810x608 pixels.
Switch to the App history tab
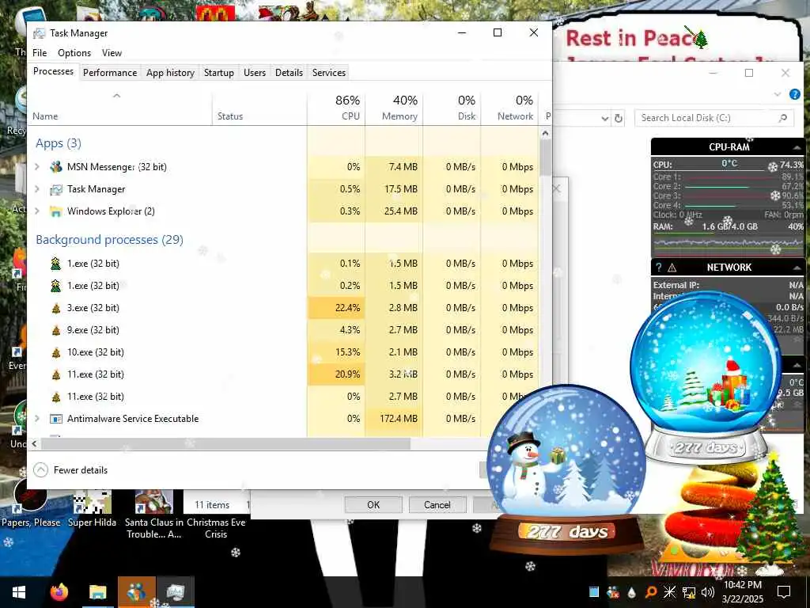171,72
